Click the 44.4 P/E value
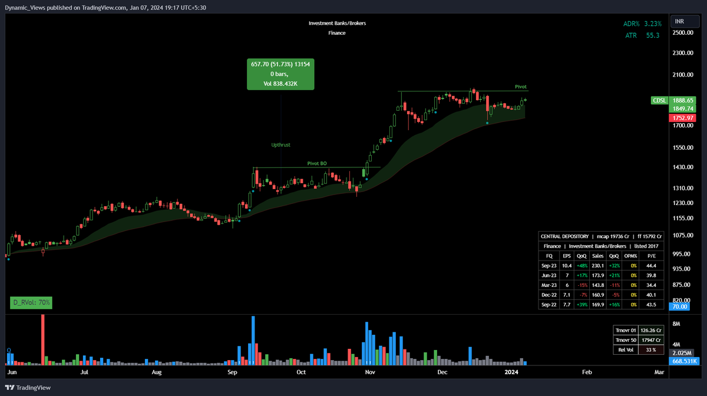 [652, 266]
